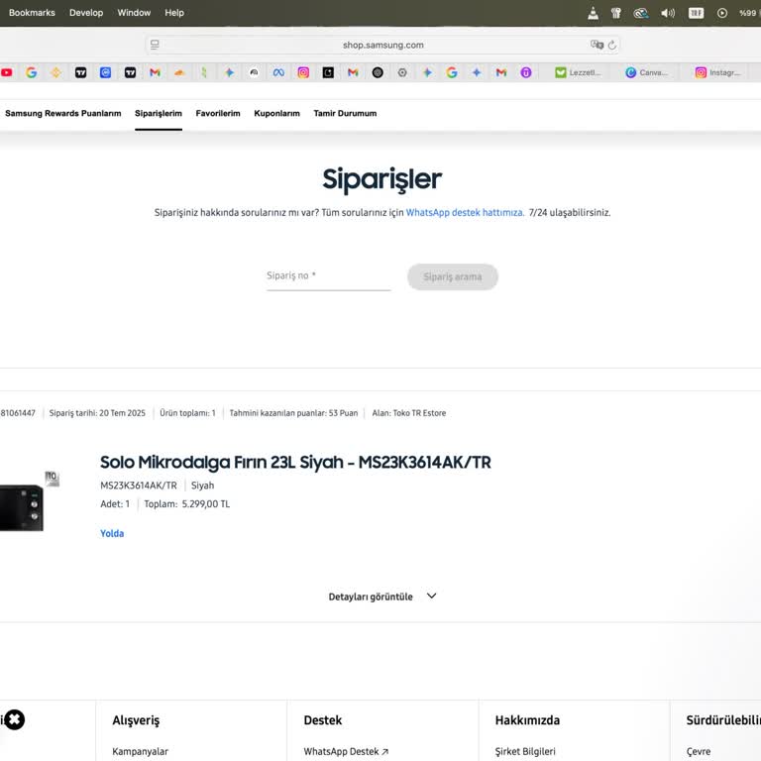
Task: Open the orange Cloudflare cloud bookmark
Action: (179, 72)
